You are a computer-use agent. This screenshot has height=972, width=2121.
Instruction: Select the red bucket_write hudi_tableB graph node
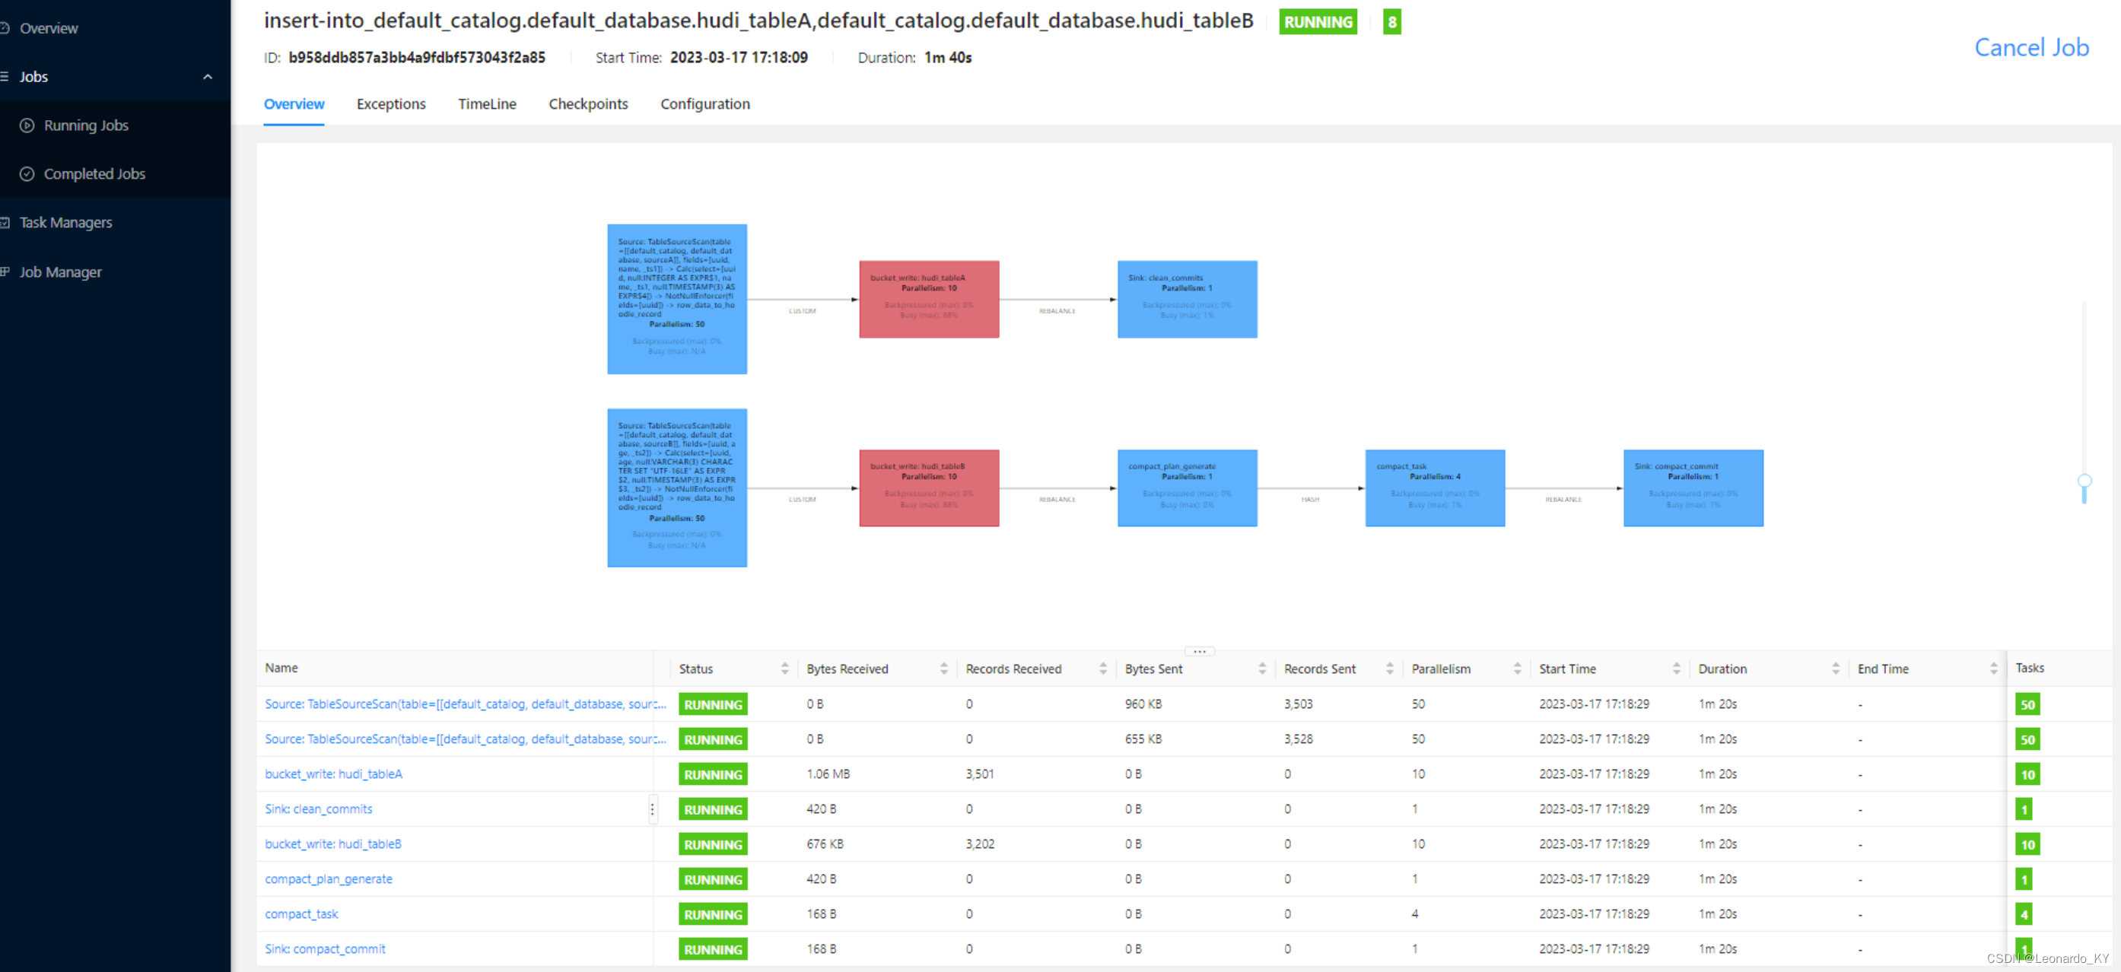pyautogui.click(x=929, y=488)
